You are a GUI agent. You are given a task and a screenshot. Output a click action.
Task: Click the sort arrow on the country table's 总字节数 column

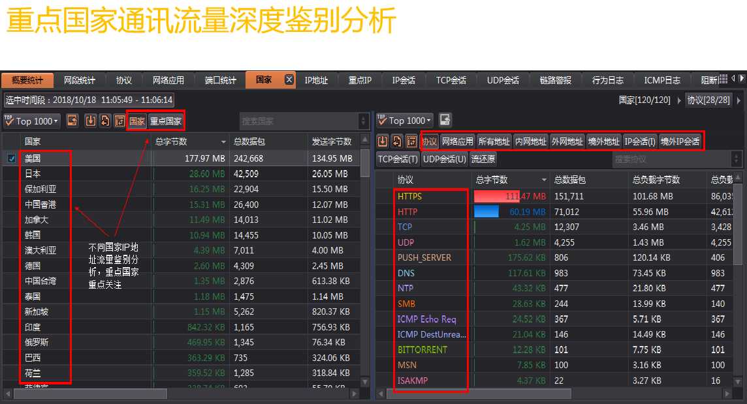pyautogui.click(x=223, y=141)
